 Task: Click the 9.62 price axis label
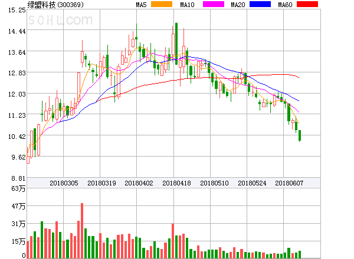click(x=18, y=157)
